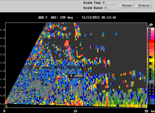Click the Scale Base: label

point(93,8)
